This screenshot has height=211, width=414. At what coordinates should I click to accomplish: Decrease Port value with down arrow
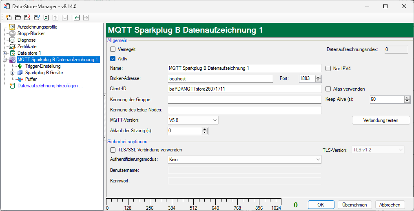(x=318, y=80)
